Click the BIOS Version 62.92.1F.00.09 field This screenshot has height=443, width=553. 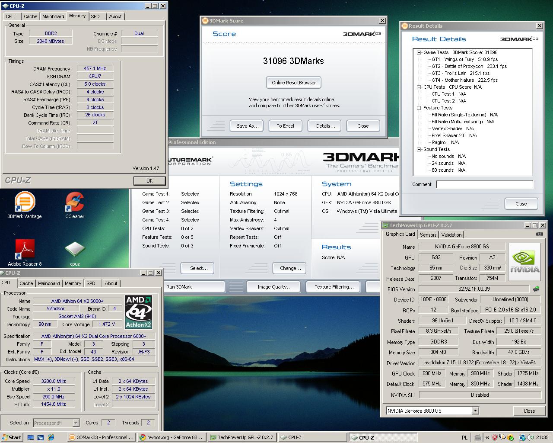[x=474, y=289]
